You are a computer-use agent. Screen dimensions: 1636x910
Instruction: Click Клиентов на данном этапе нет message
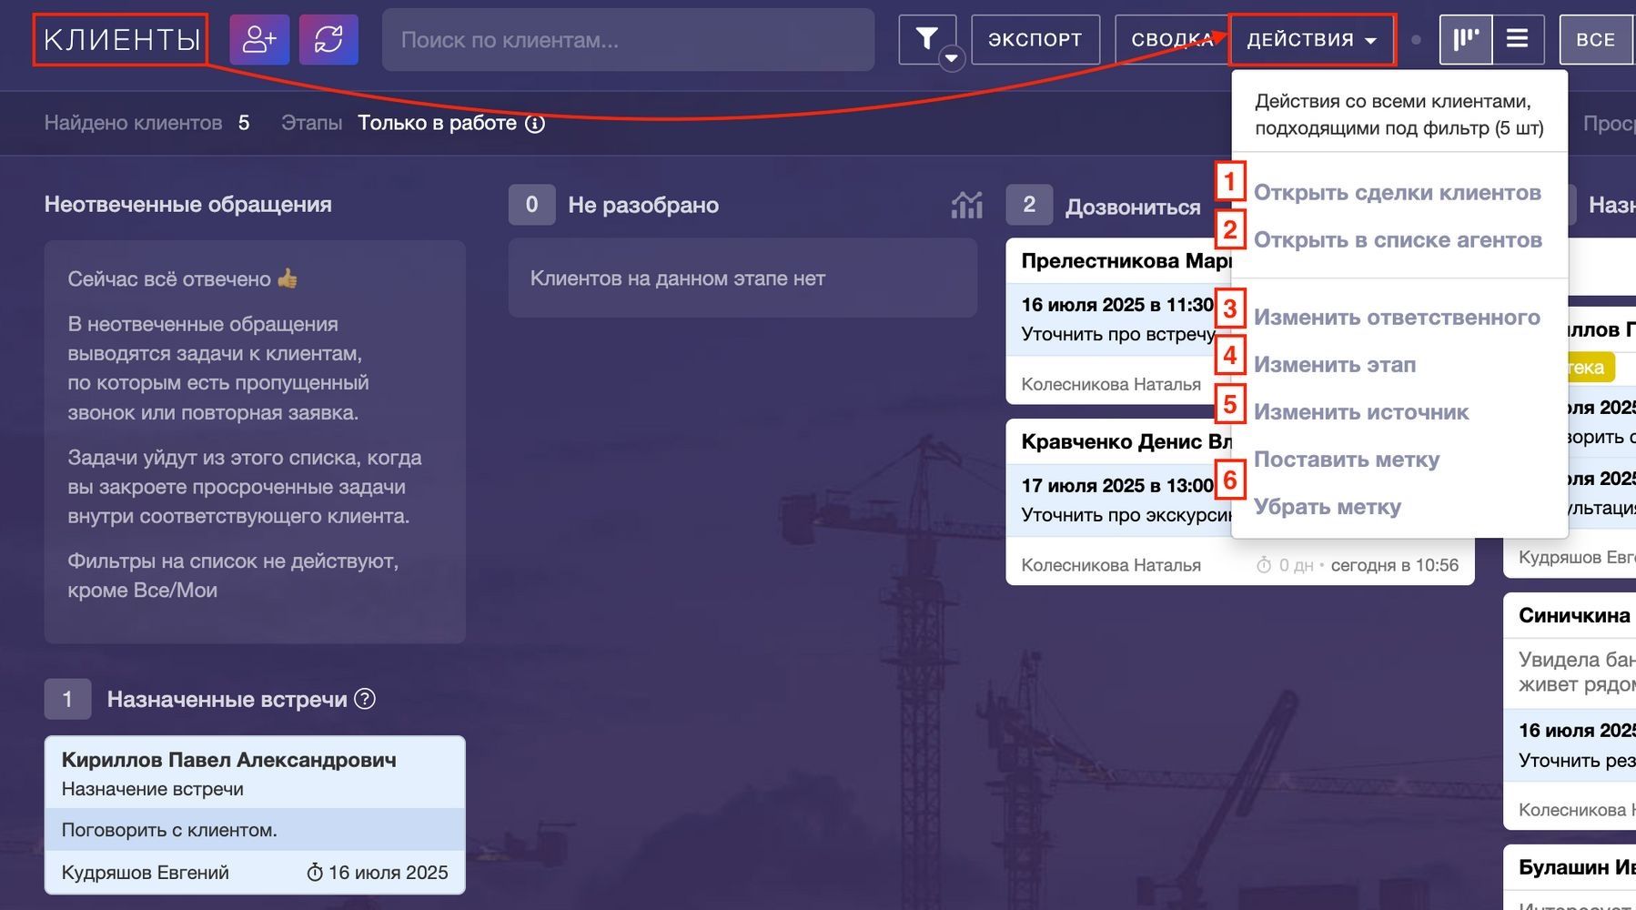pos(678,278)
